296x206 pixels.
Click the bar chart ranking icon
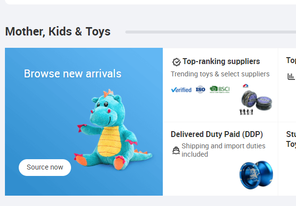[291, 76]
